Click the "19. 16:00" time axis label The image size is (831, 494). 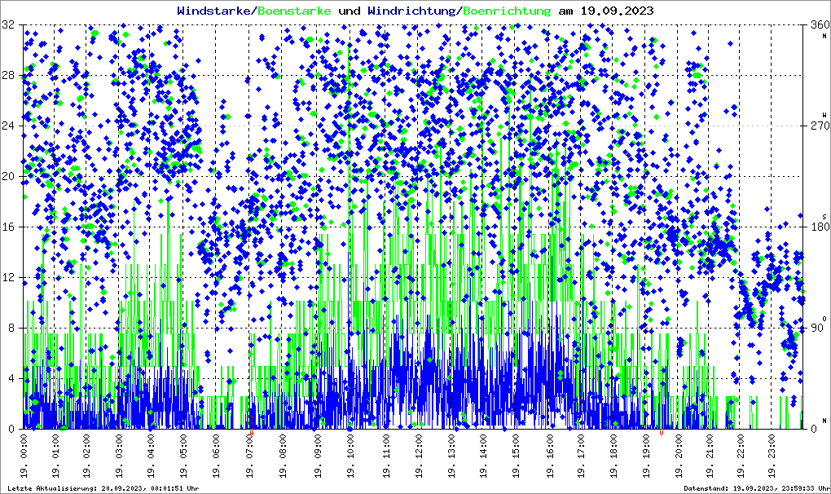pyautogui.click(x=550, y=457)
